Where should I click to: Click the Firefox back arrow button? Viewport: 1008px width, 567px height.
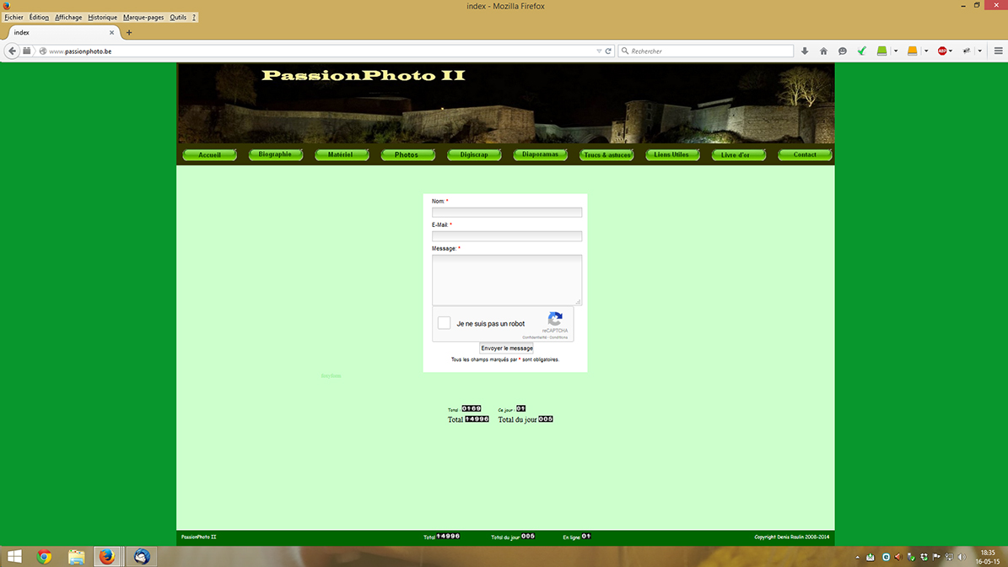(x=12, y=51)
